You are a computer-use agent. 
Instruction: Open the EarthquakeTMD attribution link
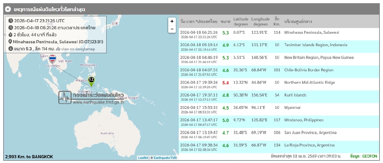[165, 158]
